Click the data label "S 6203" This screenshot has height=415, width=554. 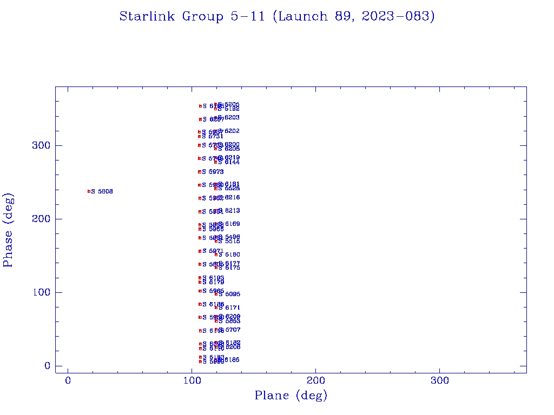tap(229, 117)
